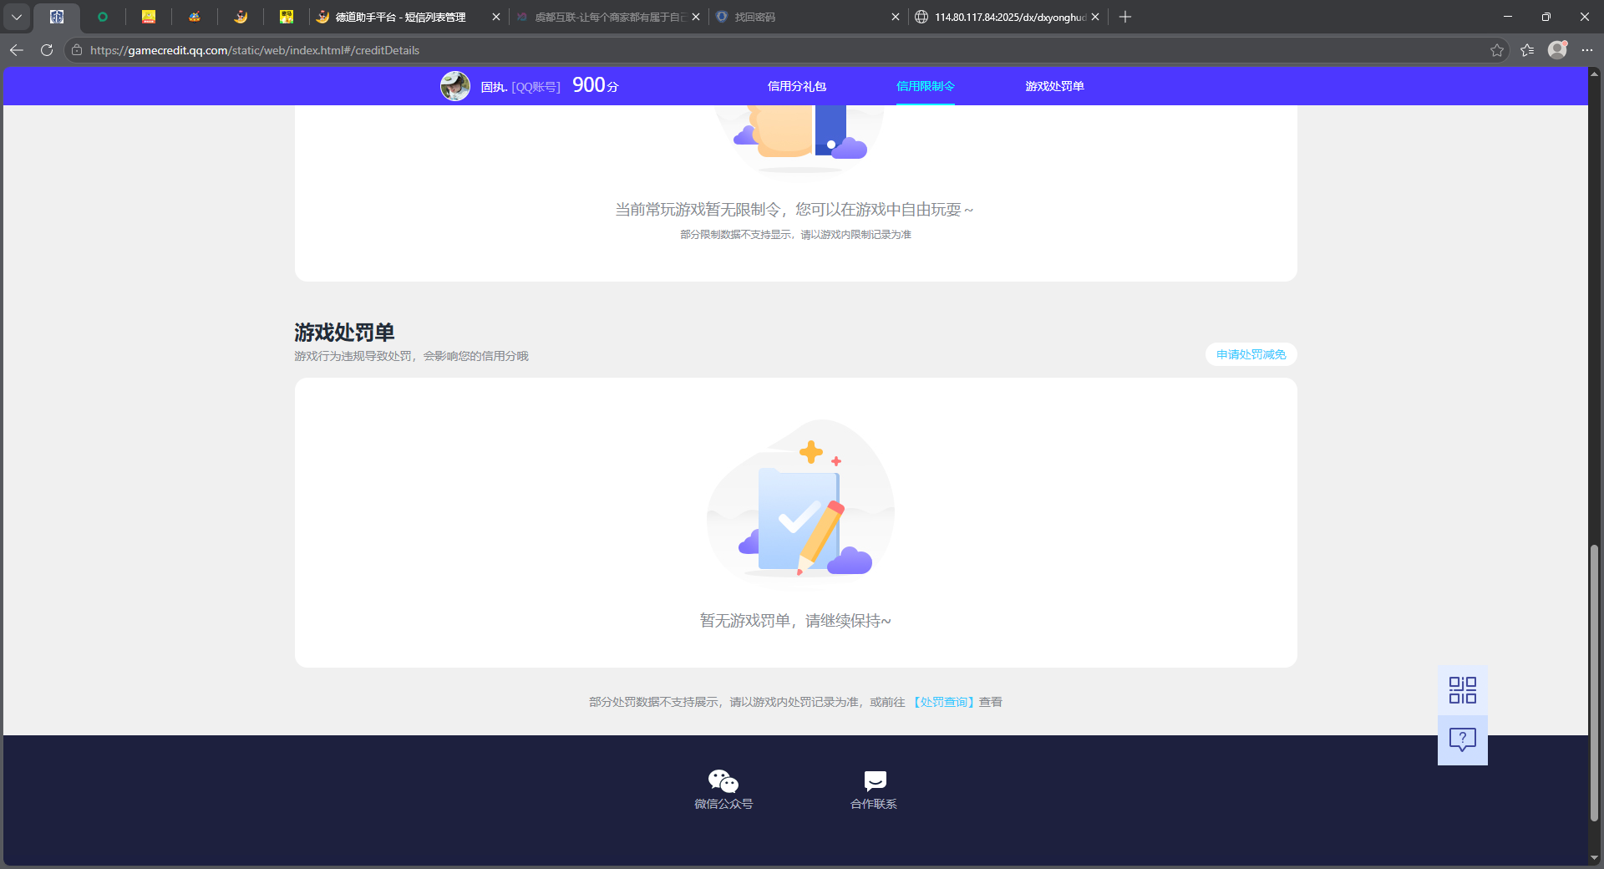The image size is (1604, 869).
Task: Click the 合作联系 contact icon
Action: click(x=874, y=780)
